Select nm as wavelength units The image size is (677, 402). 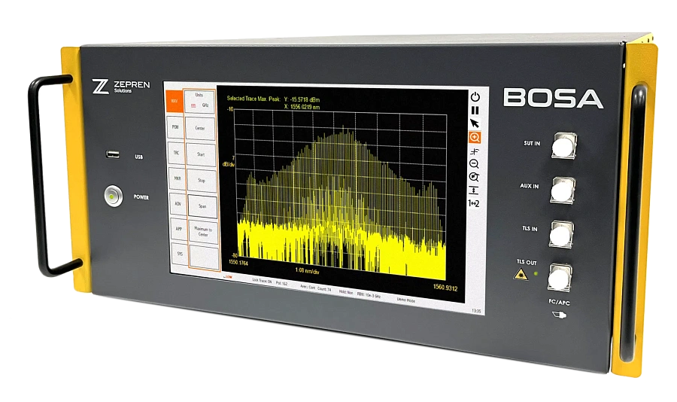coord(193,105)
